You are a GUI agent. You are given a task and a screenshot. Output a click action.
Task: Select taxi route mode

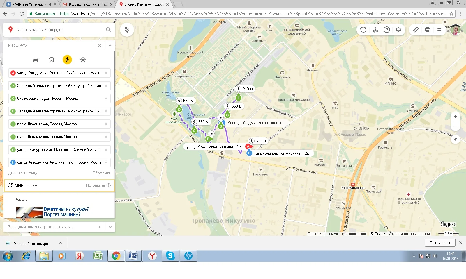(83, 60)
